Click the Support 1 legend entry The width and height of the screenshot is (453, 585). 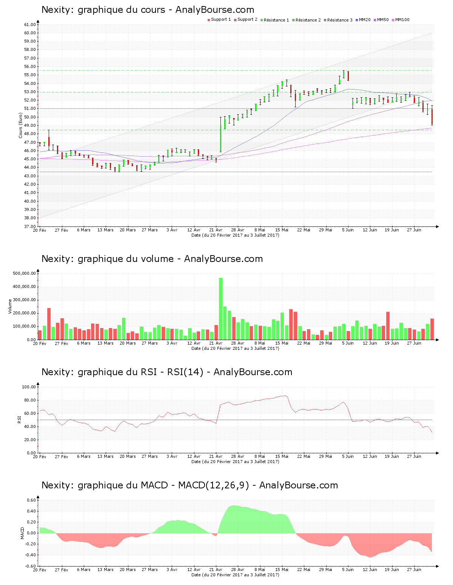[219, 20]
